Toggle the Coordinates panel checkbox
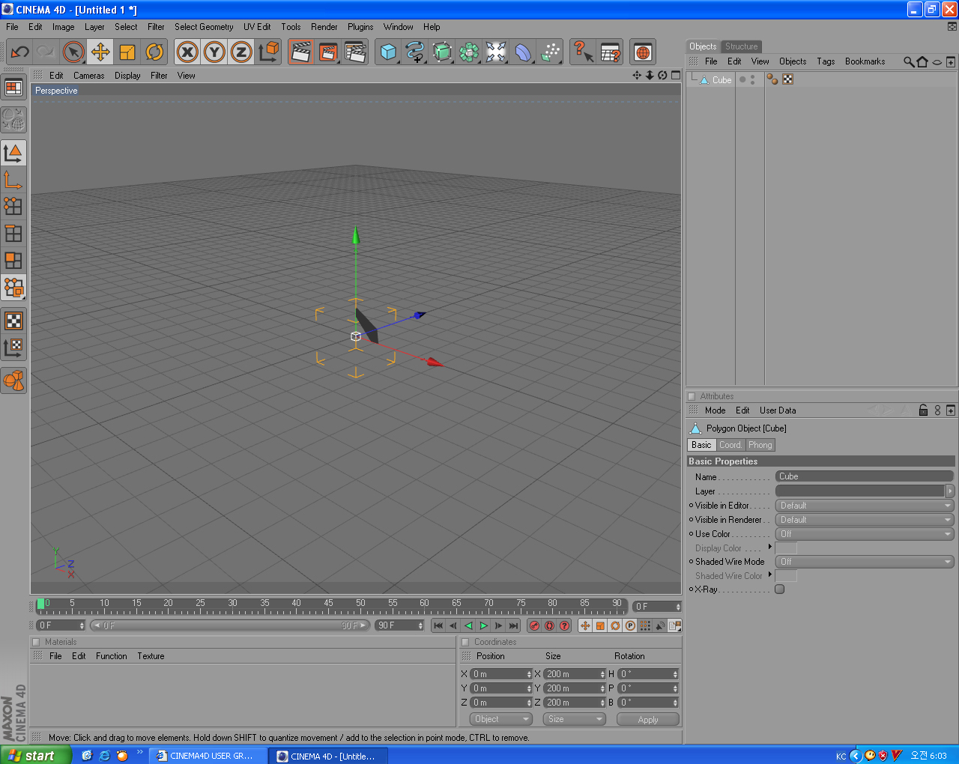959x764 pixels. pos(465,642)
